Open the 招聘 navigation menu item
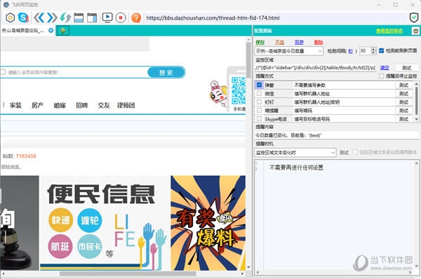Image resolution: width=421 pixels, height=279 pixels. [81, 105]
